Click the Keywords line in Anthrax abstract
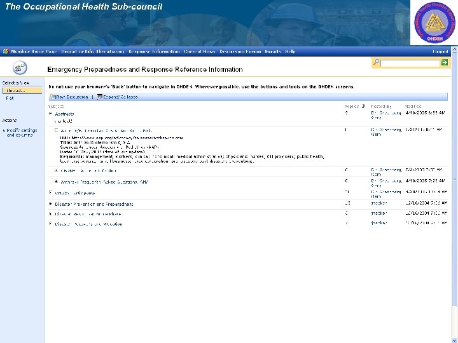The height and width of the screenshot is (343, 458). pos(192,159)
